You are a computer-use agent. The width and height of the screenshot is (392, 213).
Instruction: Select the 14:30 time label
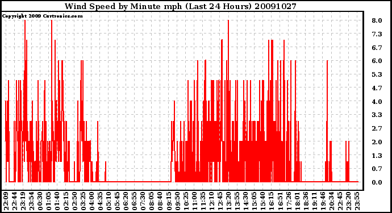[246, 201]
